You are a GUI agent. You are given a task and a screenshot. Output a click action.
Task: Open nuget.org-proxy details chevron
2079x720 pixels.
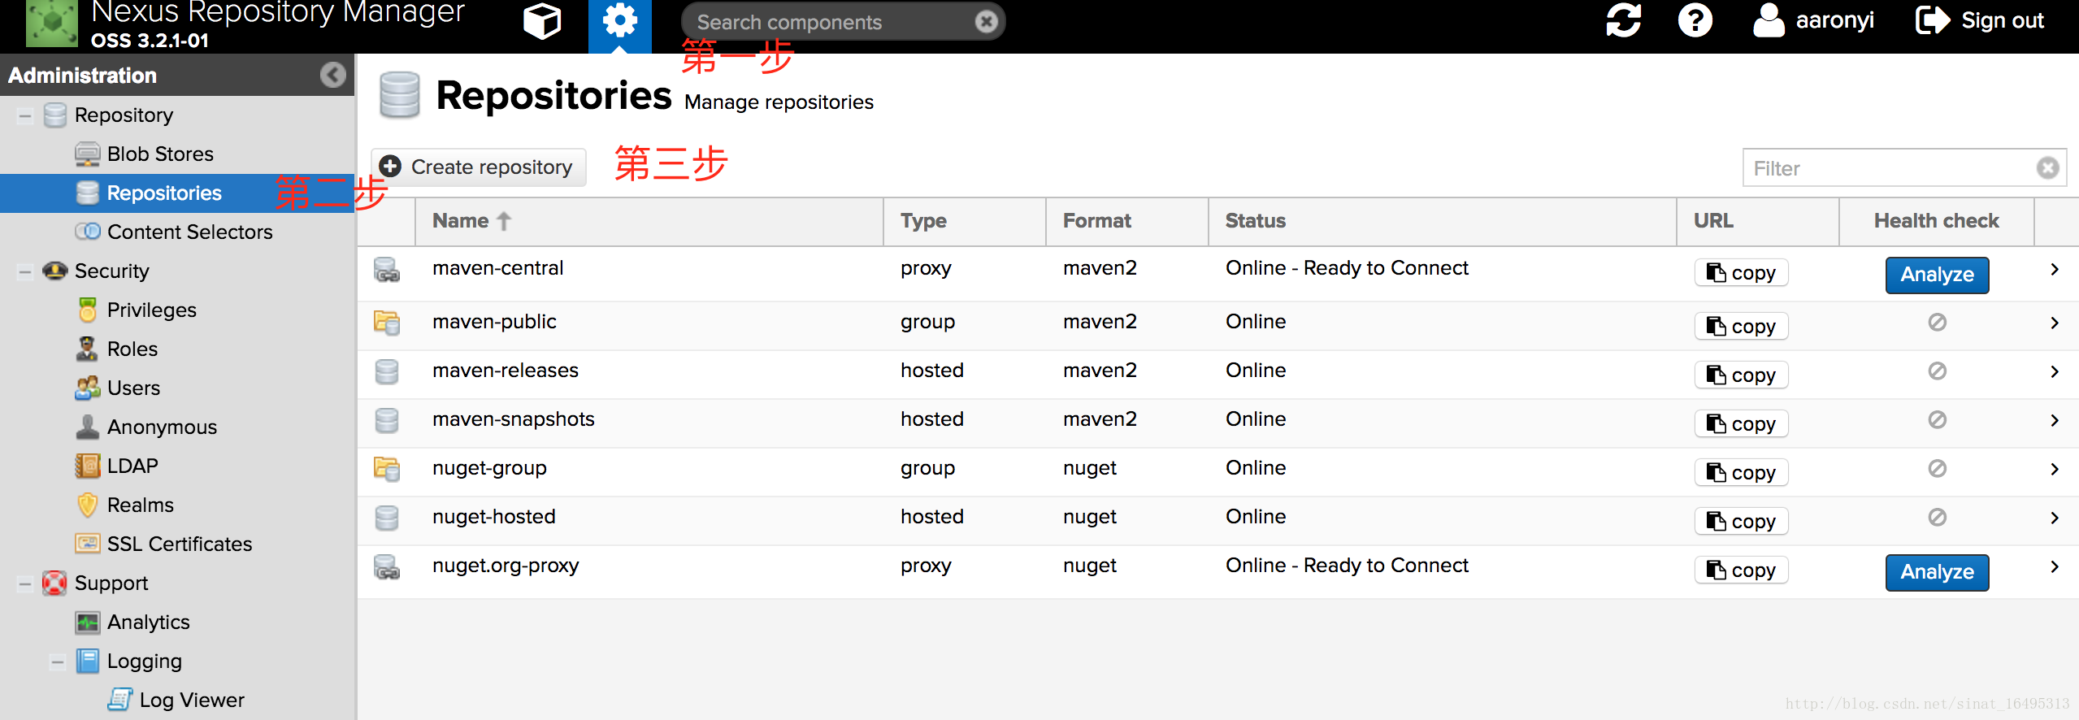(x=2055, y=566)
